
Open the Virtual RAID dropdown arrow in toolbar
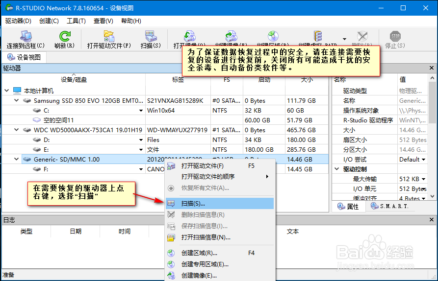(344, 39)
